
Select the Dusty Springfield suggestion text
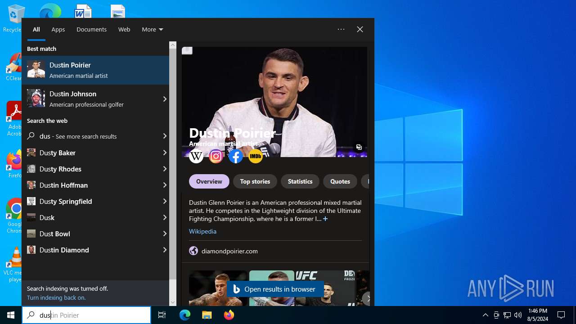(x=66, y=201)
